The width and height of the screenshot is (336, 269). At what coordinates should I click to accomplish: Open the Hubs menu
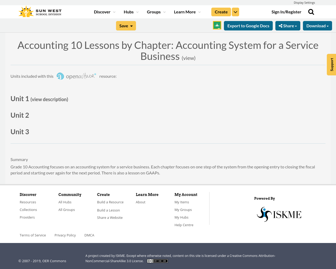point(131,12)
